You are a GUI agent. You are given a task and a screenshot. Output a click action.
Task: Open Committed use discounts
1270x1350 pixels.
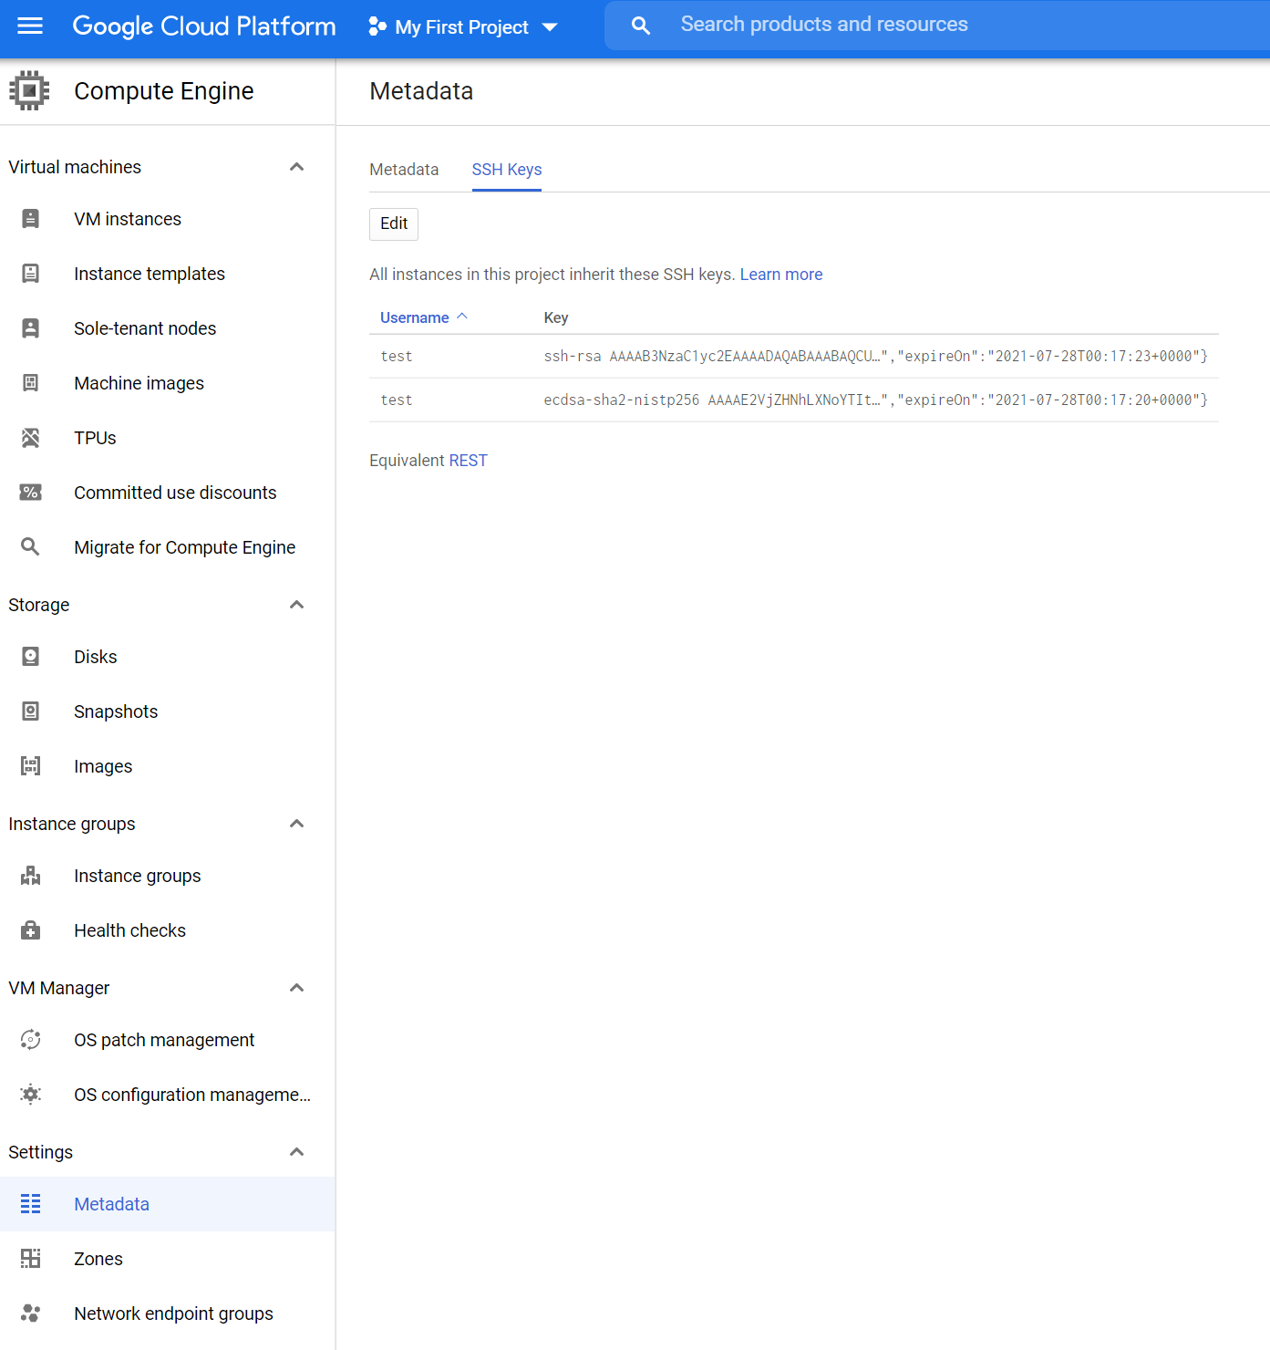click(175, 493)
